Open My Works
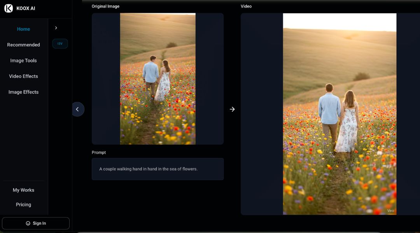Image resolution: width=420 pixels, height=233 pixels. click(x=23, y=190)
